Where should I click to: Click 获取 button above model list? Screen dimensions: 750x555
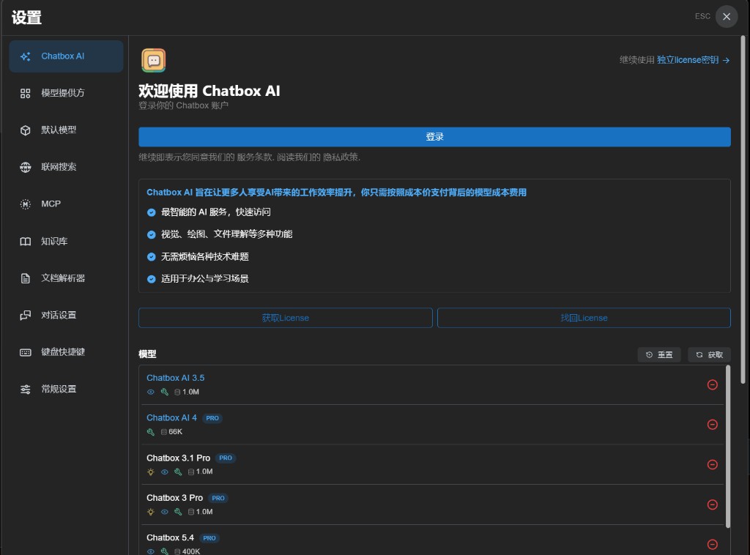point(709,354)
